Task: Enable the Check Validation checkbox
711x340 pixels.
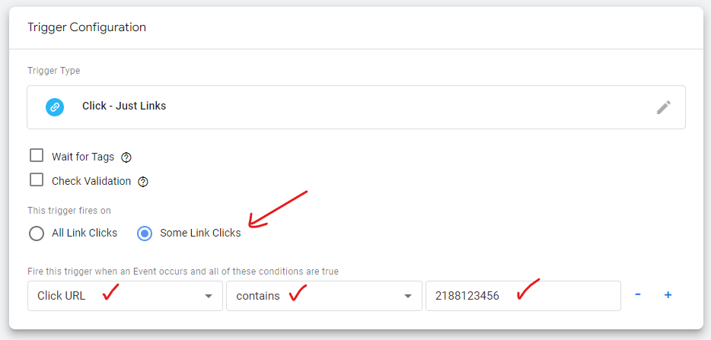Action: (37, 180)
